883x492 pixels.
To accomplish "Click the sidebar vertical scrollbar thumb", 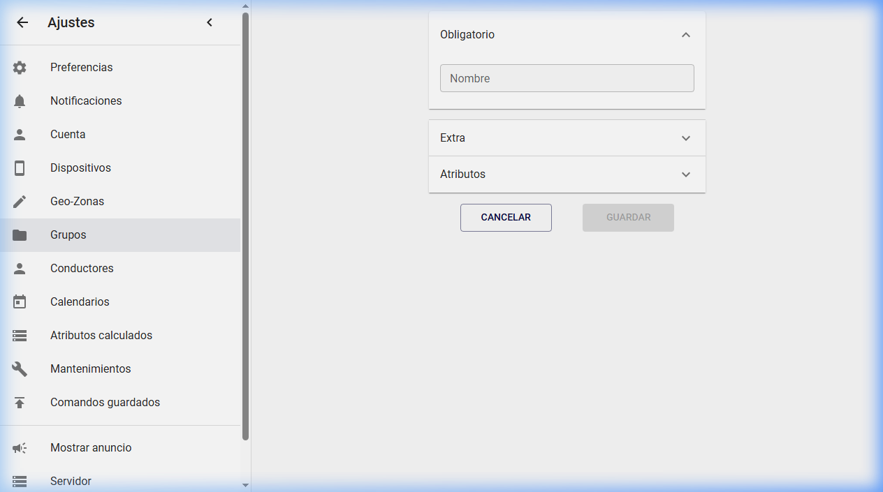I will click(245, 226).
